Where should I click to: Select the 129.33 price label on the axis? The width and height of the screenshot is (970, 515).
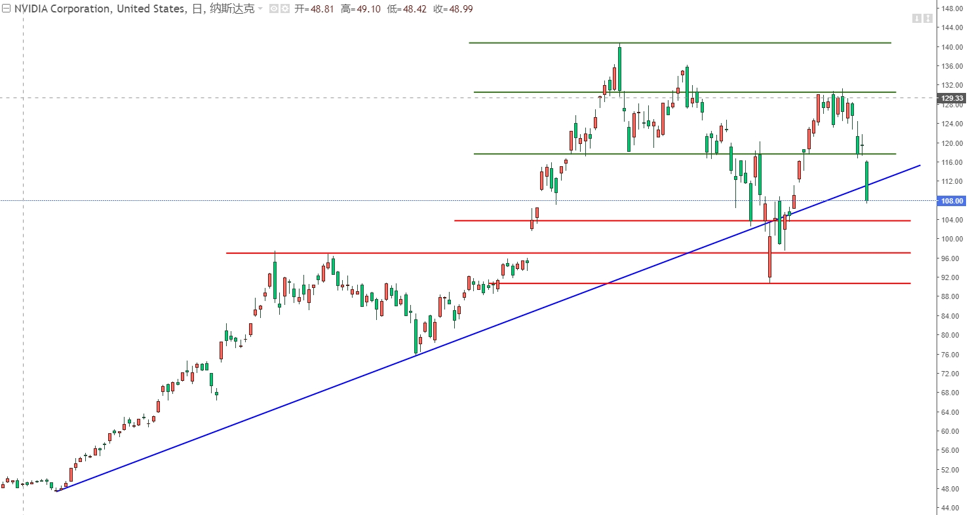click(952, 98)
